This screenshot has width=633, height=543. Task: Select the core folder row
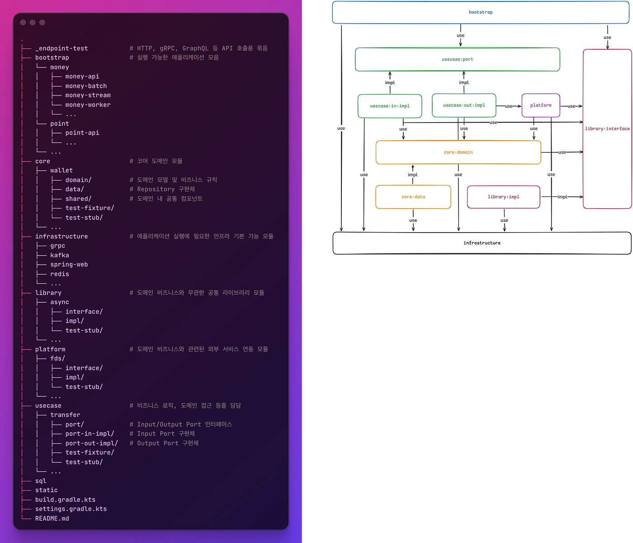[x=43, y=161]
